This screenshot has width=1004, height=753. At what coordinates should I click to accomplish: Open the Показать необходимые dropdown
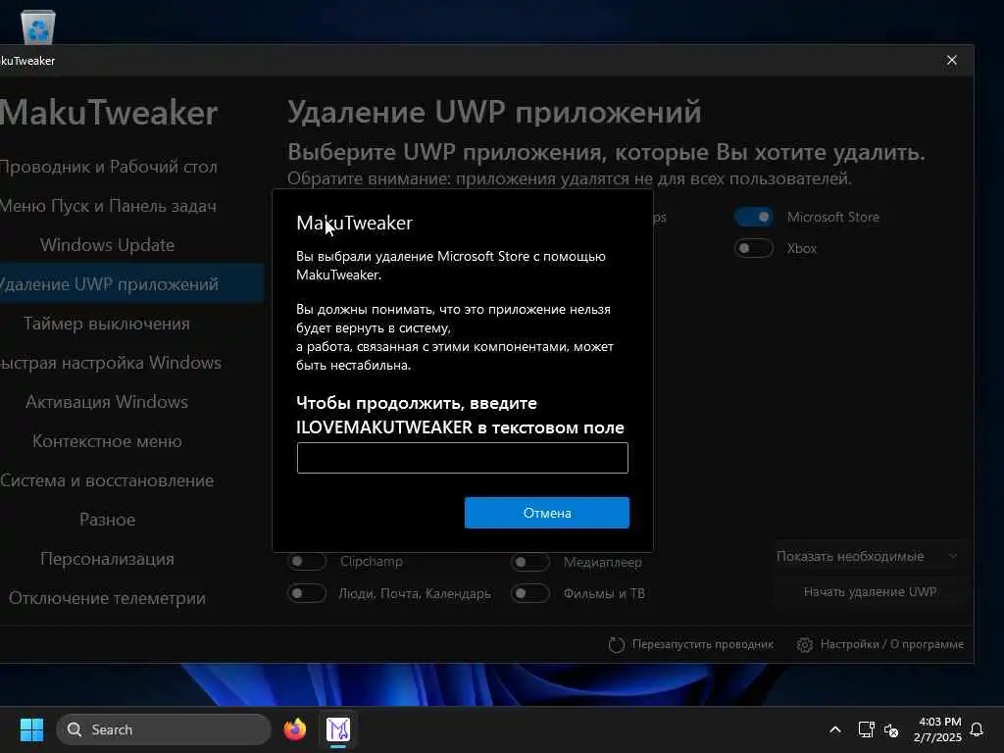click(x=868, y=557)
